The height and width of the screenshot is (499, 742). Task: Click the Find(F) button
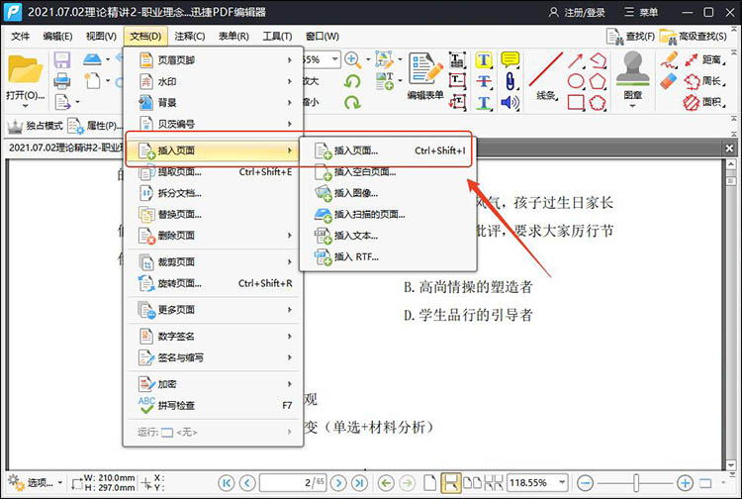click(x=631, y=37)
